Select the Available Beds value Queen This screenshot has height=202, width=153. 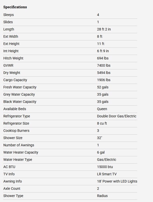tap(102, 109)
